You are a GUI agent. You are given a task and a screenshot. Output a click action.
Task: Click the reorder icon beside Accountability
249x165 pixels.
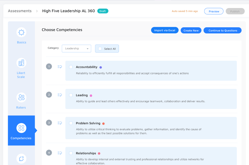pyautogui.click(x=60, y=66)
